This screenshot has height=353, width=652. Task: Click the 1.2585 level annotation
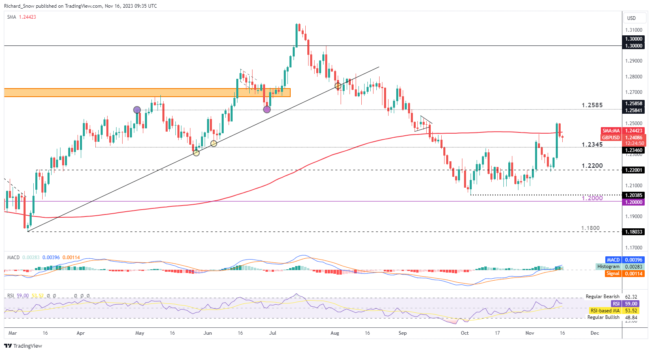pyautogui.click(x=592, y=105)
